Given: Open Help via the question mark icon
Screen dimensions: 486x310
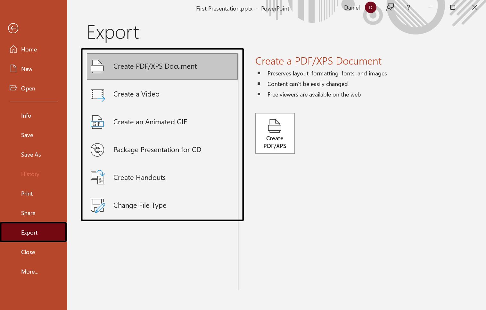Looking at the screenshot, I should tap(408, 7).
